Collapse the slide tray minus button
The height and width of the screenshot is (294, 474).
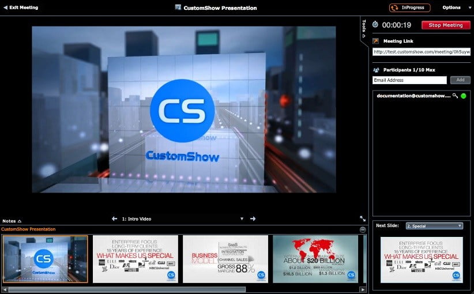coord(363,230)
